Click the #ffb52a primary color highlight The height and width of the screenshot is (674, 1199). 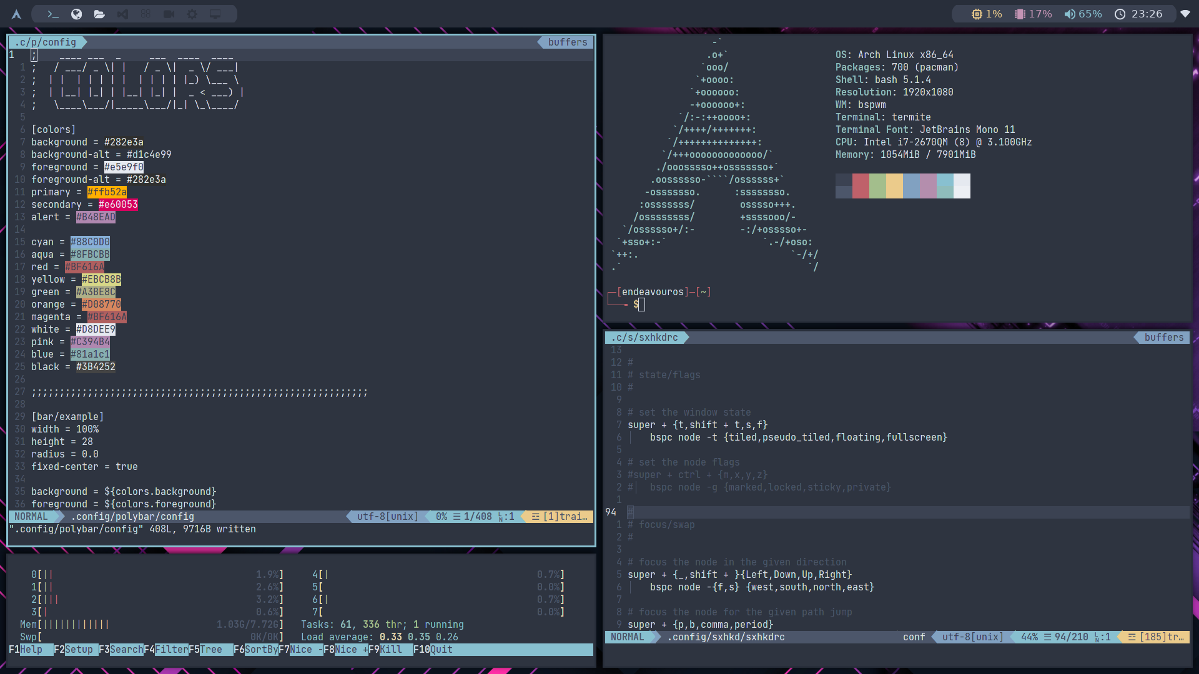[x=107, y=192]
